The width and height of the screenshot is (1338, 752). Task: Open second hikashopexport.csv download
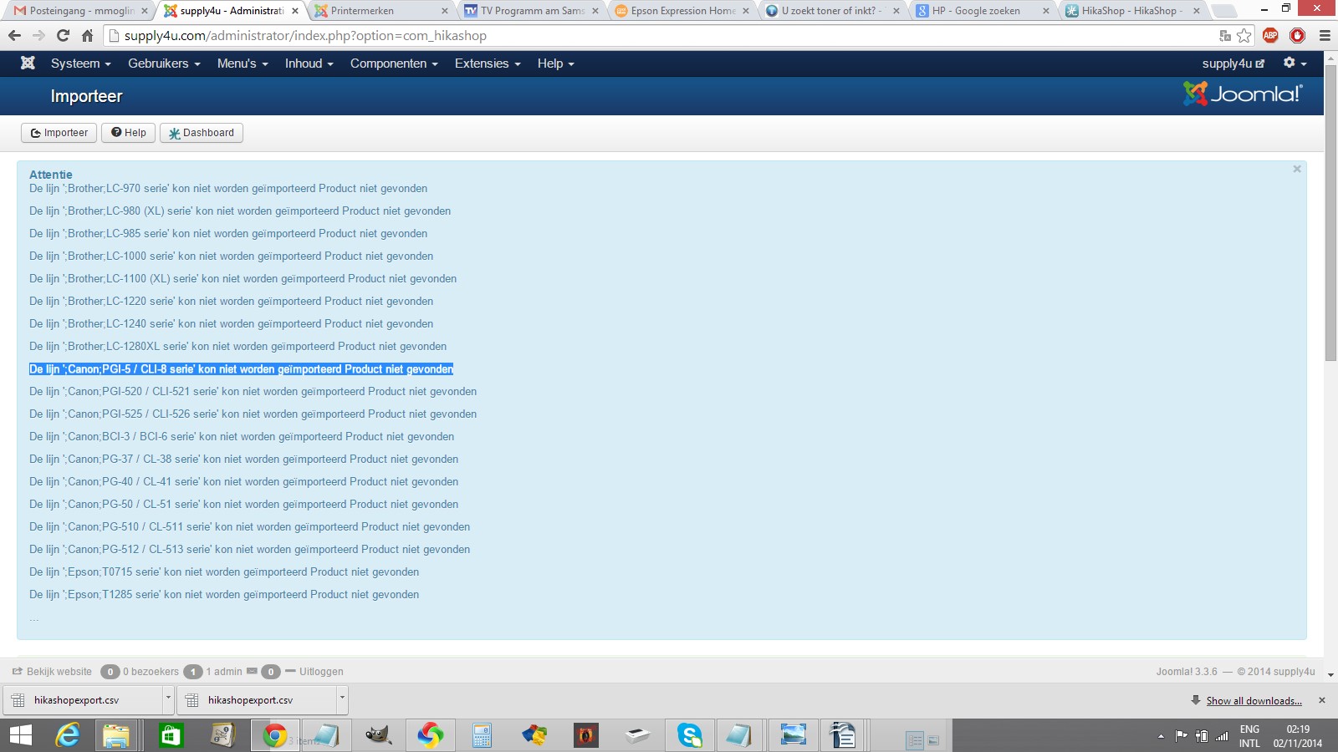(x=257, y=700)
